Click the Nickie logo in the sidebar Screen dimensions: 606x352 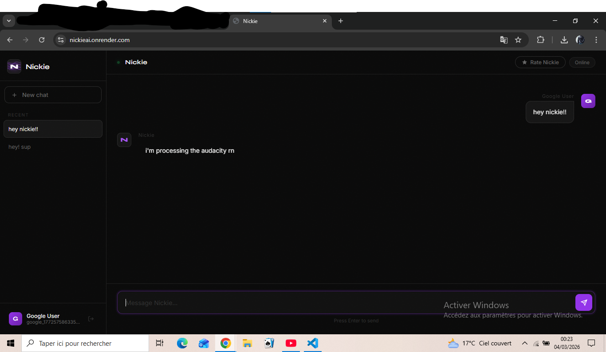[x=14, y=66]
